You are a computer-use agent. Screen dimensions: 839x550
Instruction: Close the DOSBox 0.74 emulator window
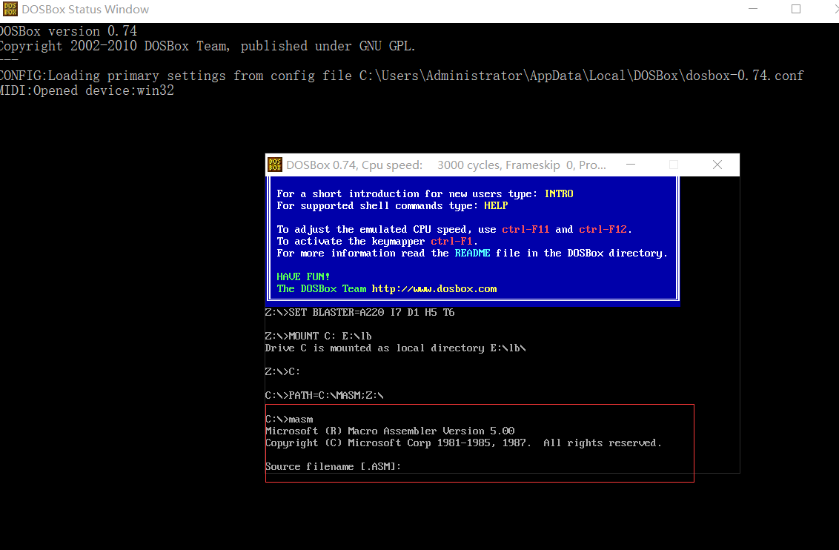pyautogui.click(x=717, y=165)
